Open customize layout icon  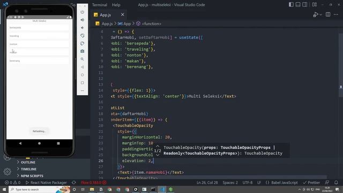pyautogui.click(x=315, y=5)
